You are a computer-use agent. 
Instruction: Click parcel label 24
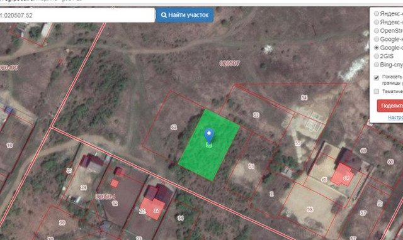tap(84, 187)
